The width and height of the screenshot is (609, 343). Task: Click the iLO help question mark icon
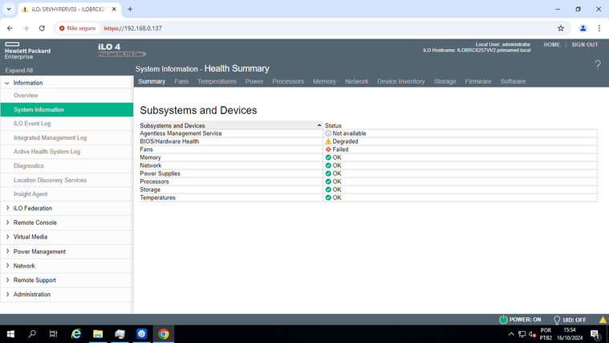(x=597, y=65)
